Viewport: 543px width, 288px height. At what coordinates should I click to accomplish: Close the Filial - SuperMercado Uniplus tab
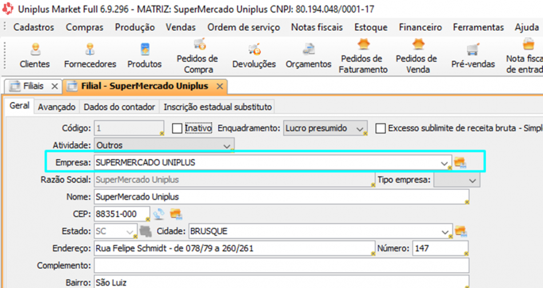click(x=219, y=86)
